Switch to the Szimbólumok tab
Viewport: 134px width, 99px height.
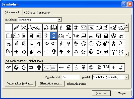(12, 12)
